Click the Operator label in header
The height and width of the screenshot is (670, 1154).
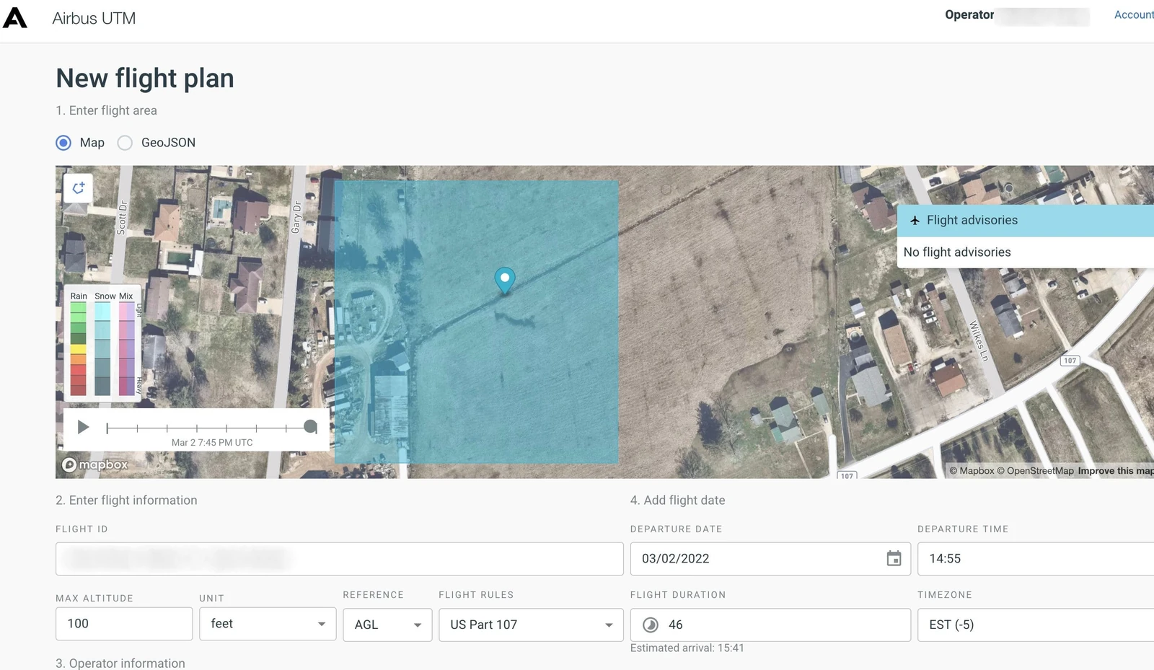(969, 14)
